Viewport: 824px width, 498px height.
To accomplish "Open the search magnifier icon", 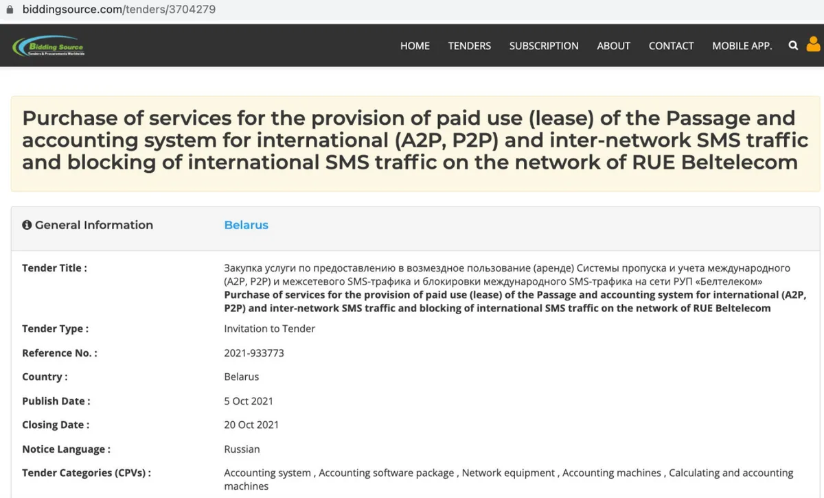I will [x=793, y=46].
